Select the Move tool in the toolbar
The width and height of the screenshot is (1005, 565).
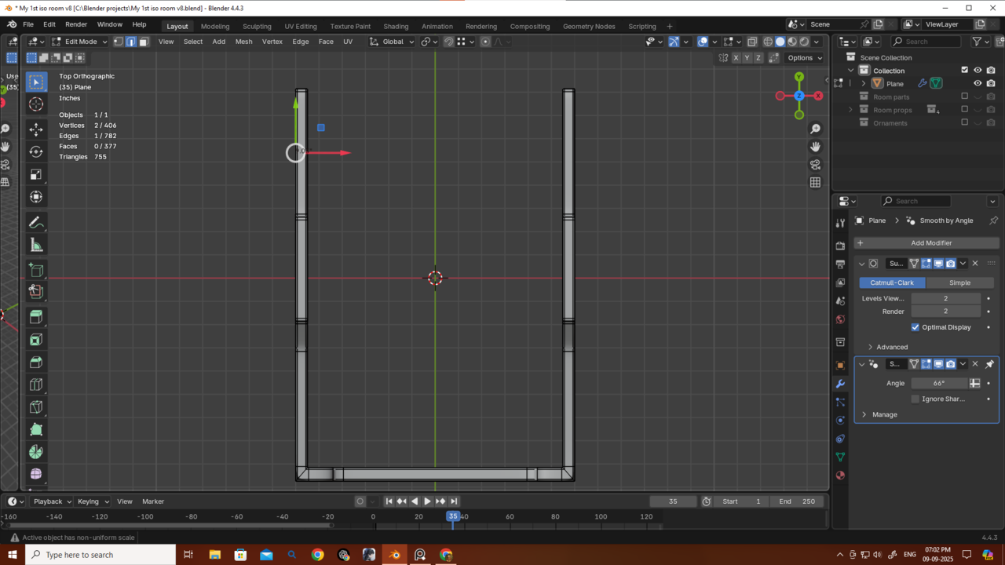[x=36, y=129]
